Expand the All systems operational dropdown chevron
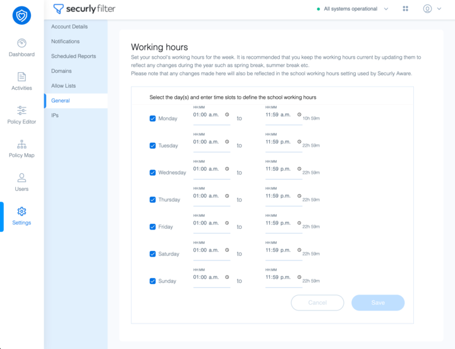The image size is (455, 349). click(386, 9)
